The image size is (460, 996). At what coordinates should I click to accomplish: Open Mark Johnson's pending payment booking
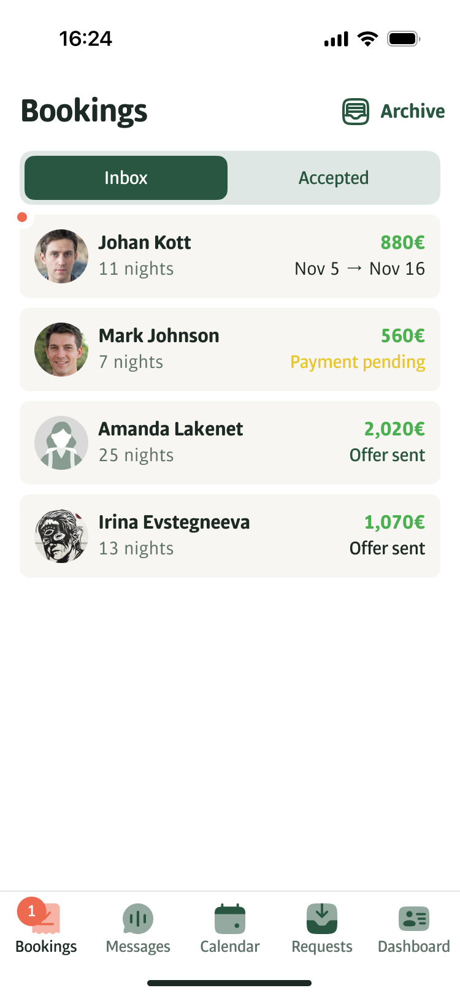coord(230,350)
